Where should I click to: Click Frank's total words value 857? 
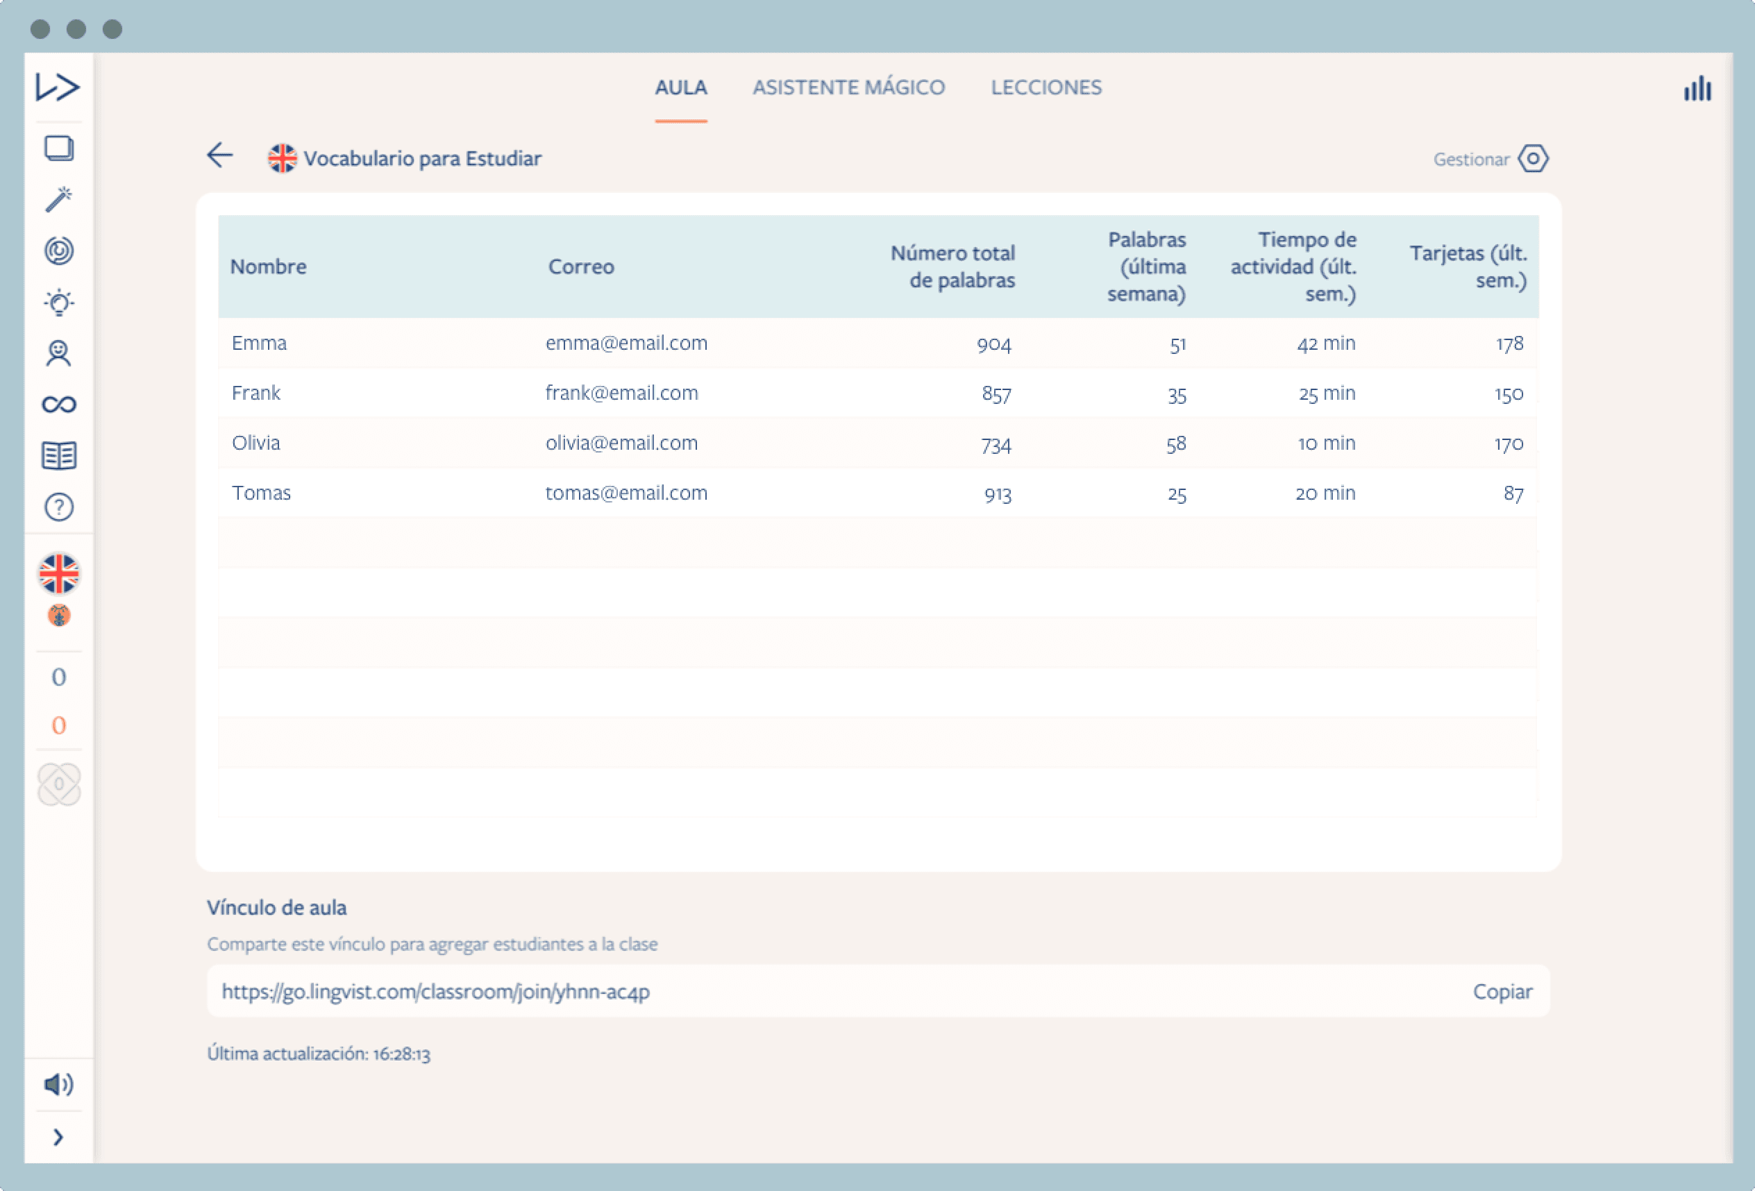[997, 395]
